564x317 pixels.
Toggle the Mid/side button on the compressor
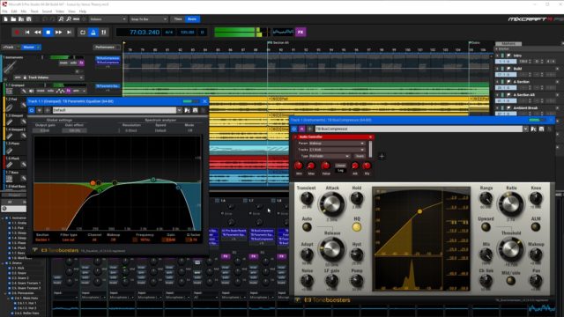pyautogui.click(x=511, y=281)
